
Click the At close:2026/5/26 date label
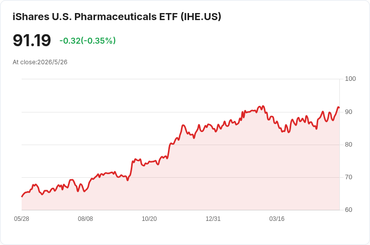point(40,62)
